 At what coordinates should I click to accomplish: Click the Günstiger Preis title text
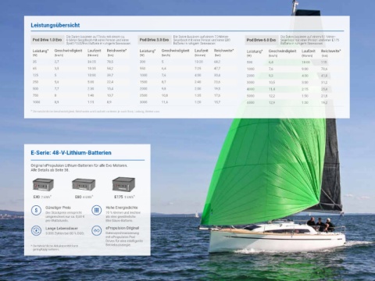point(58,208)
